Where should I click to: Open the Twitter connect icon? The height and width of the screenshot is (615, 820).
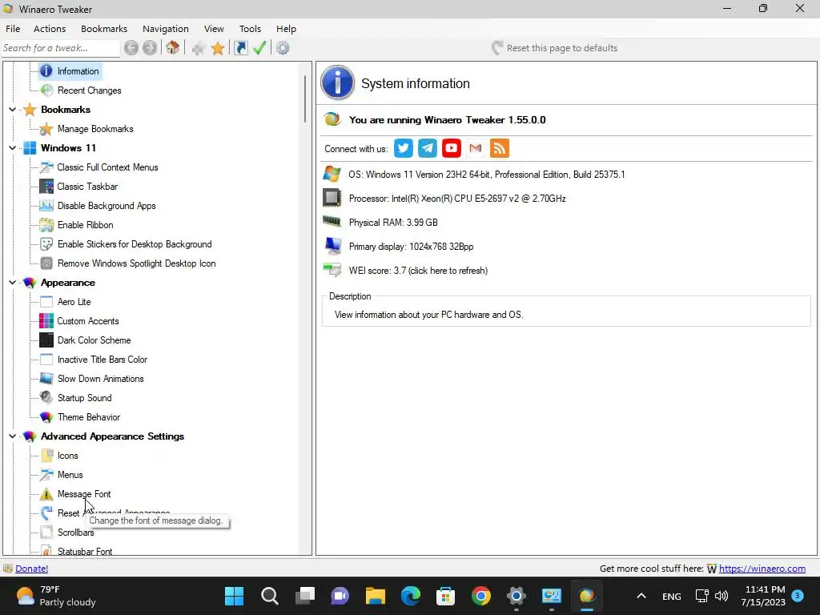(x=404, y=148)
